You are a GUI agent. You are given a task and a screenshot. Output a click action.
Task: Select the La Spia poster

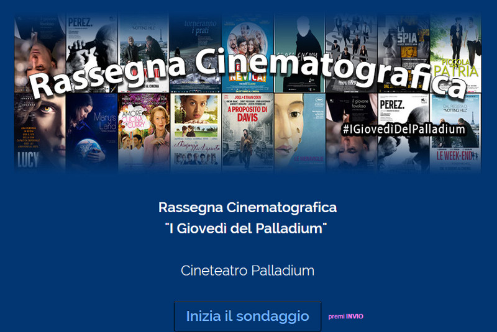tap(403, 53)
